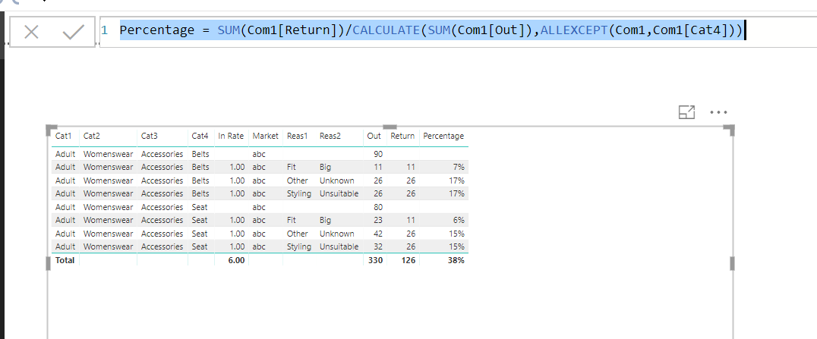The image size is (817, 339).
Task: Click the top-middle resize handle of visual
Action: click(x=390, y=127)
